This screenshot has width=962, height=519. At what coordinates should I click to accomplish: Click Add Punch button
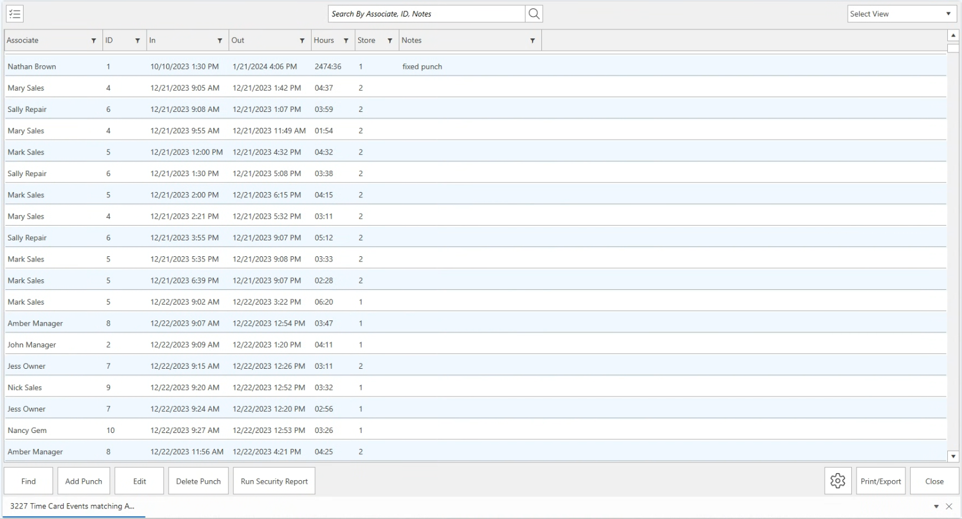click(84, 481)
